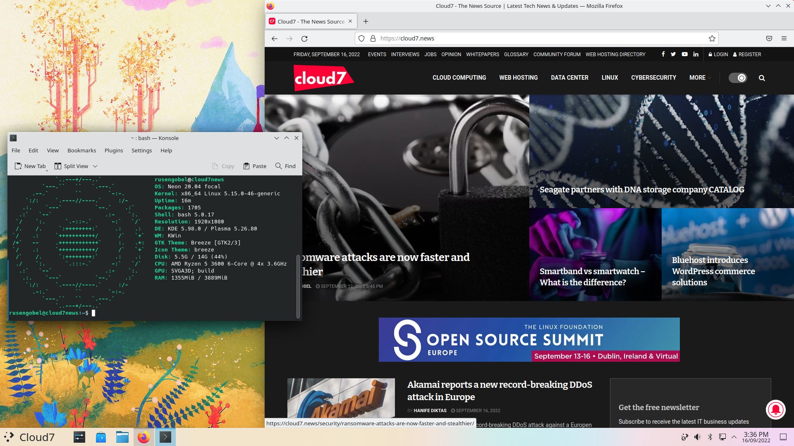Click the red notification bell
The image size is (794, 446).
[x=776, y=409]
